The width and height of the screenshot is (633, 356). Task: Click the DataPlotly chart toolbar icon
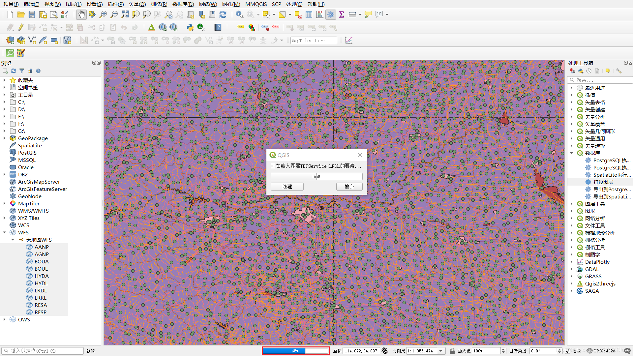[x=349, y=40]
